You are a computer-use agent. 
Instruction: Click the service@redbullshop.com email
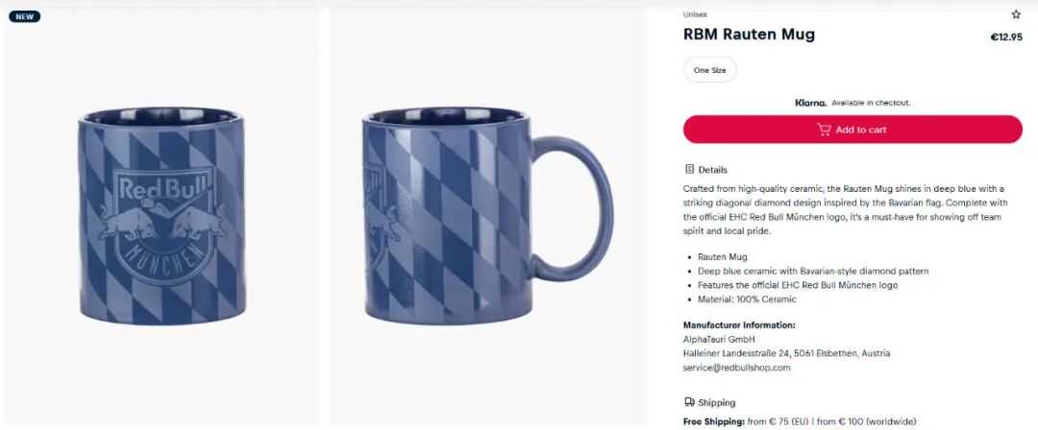pyautogui.click(x=737, y=368)
